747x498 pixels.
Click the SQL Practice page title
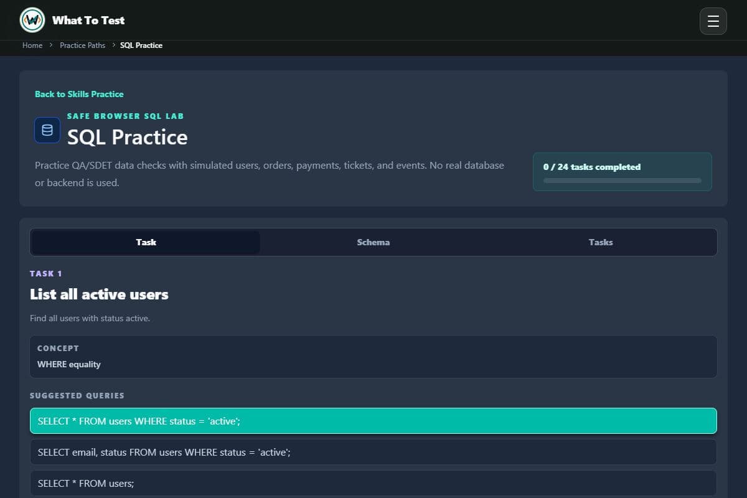pyautogui.click(x=128, y=137)
